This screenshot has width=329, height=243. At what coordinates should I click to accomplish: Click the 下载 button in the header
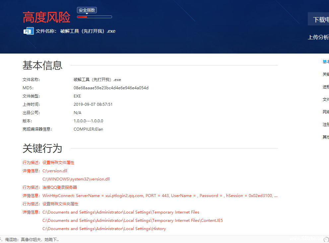pyautogui.click(x=318, y=19)
